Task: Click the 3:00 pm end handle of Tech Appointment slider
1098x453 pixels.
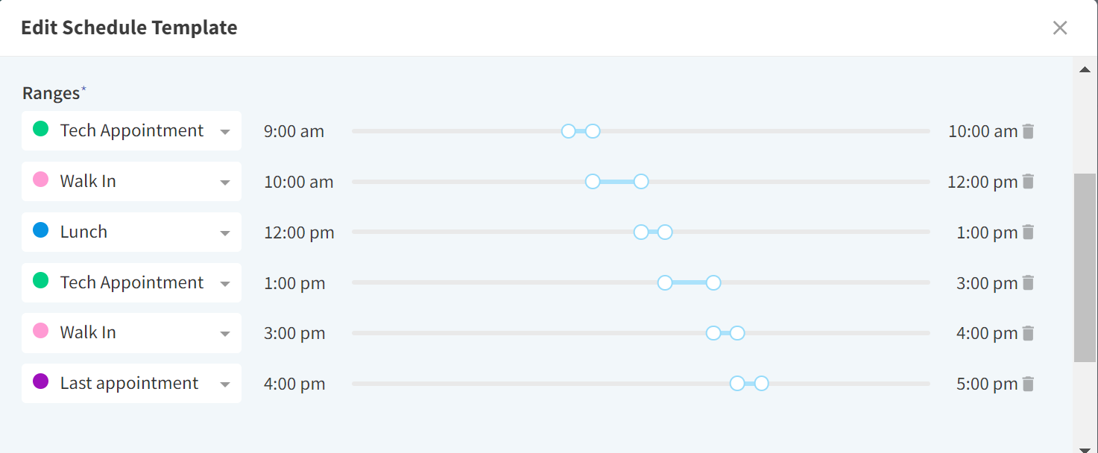Action: click(713, 282)
